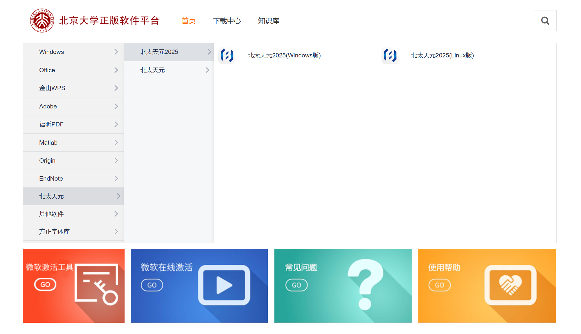Viewport: 581px width, 334px height.
Task: Open the 知识库 menu item
Action: click(268, 21)
